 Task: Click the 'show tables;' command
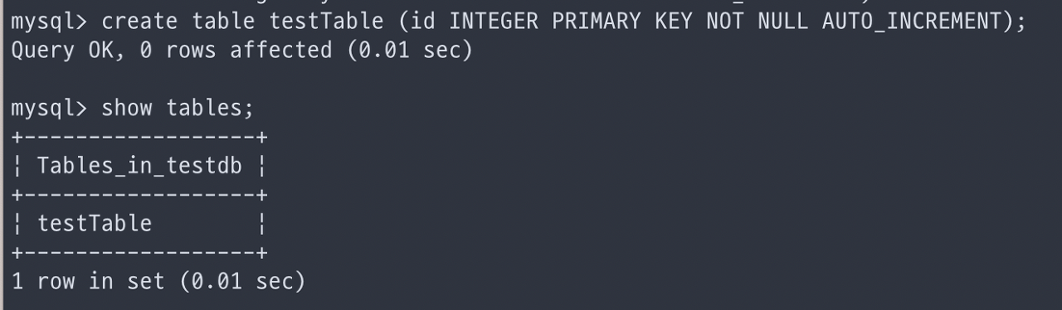[178, 109]
